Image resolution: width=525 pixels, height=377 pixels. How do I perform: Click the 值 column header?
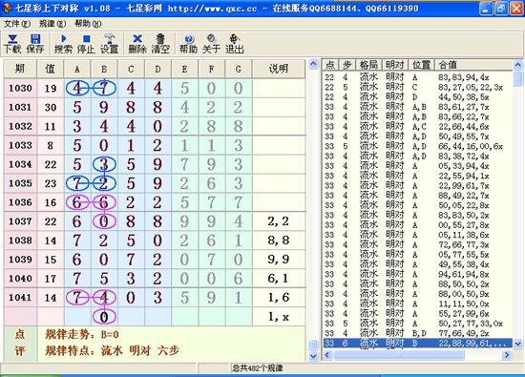51,69
